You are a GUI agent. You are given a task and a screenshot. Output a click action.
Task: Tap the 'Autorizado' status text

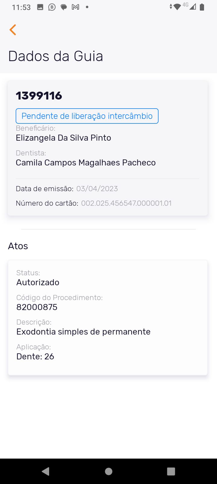click(x=38, y=283)
